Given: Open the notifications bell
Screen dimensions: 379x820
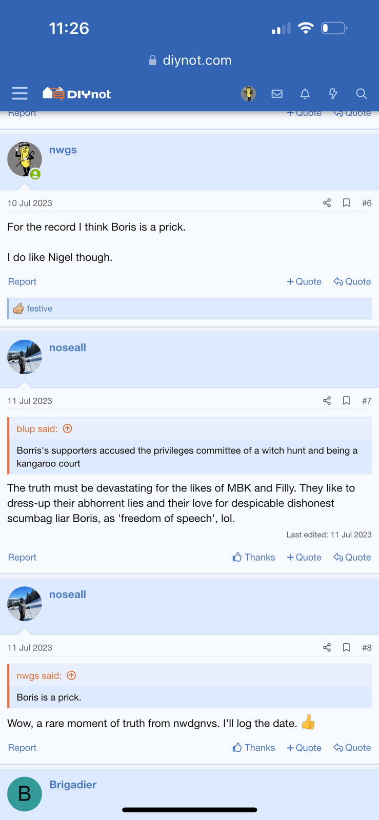Looking at the screenshot, I should click(305, 93).
